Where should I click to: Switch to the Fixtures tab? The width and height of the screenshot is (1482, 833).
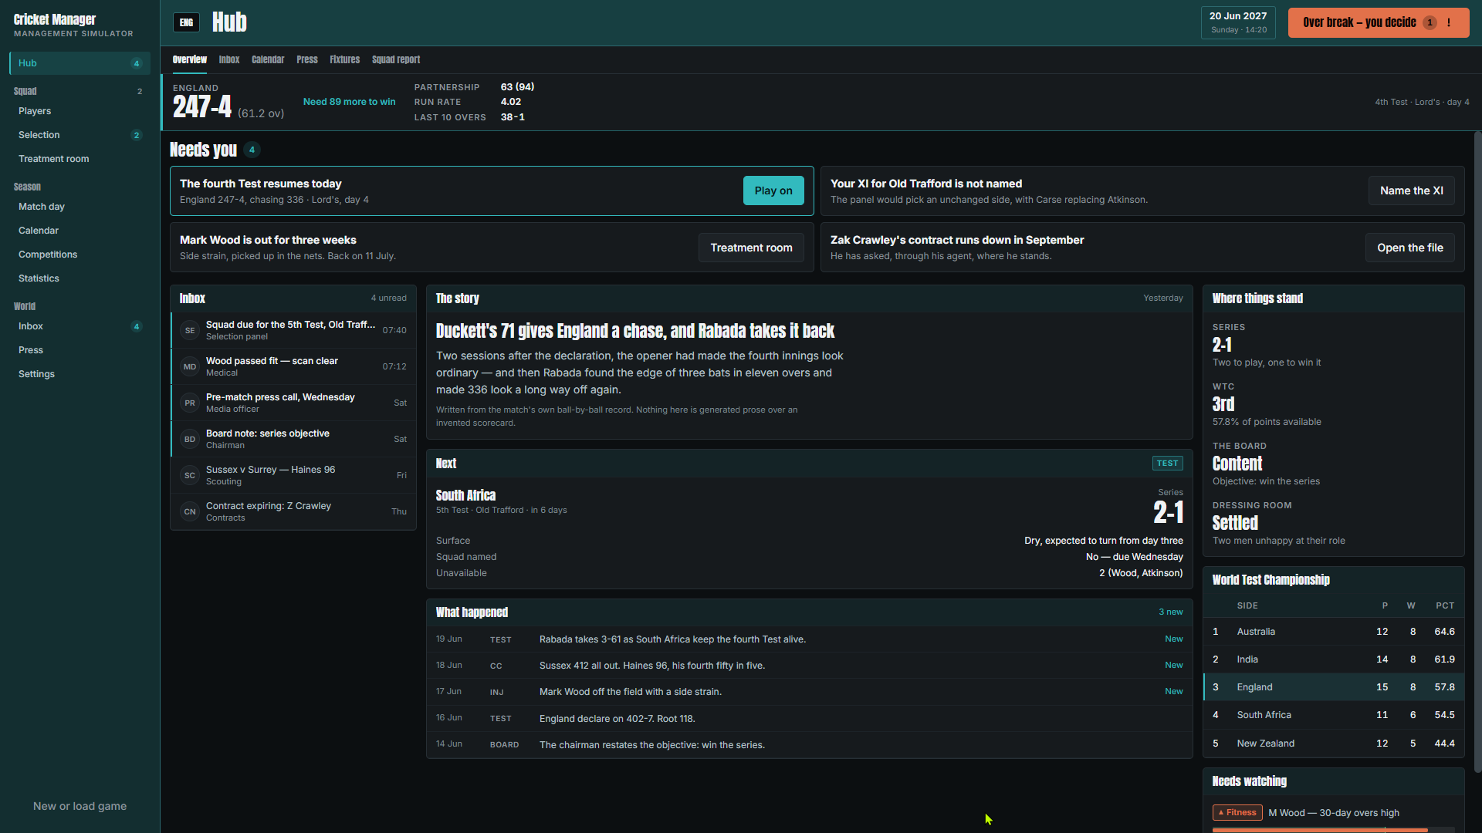[344, 59]
